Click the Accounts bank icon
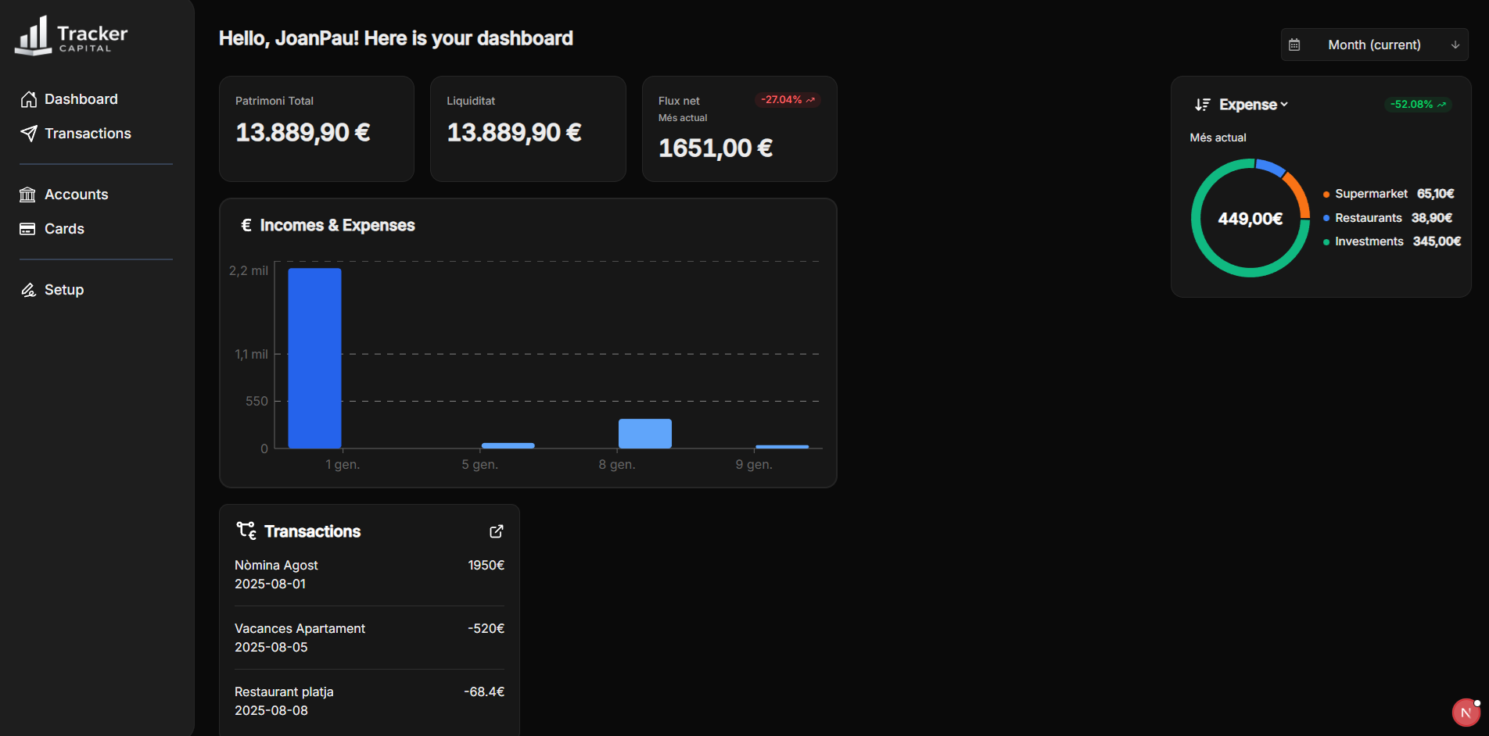1489x736 pixels. 28,195
